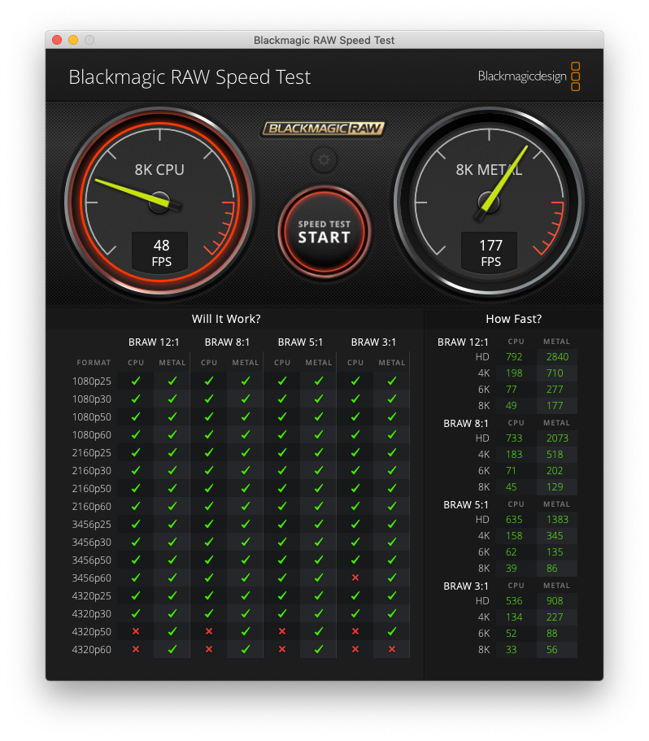Click red X for 4320p60 BRAW 8:1 CPU
The image size is (649, 741).
point(209,649)
